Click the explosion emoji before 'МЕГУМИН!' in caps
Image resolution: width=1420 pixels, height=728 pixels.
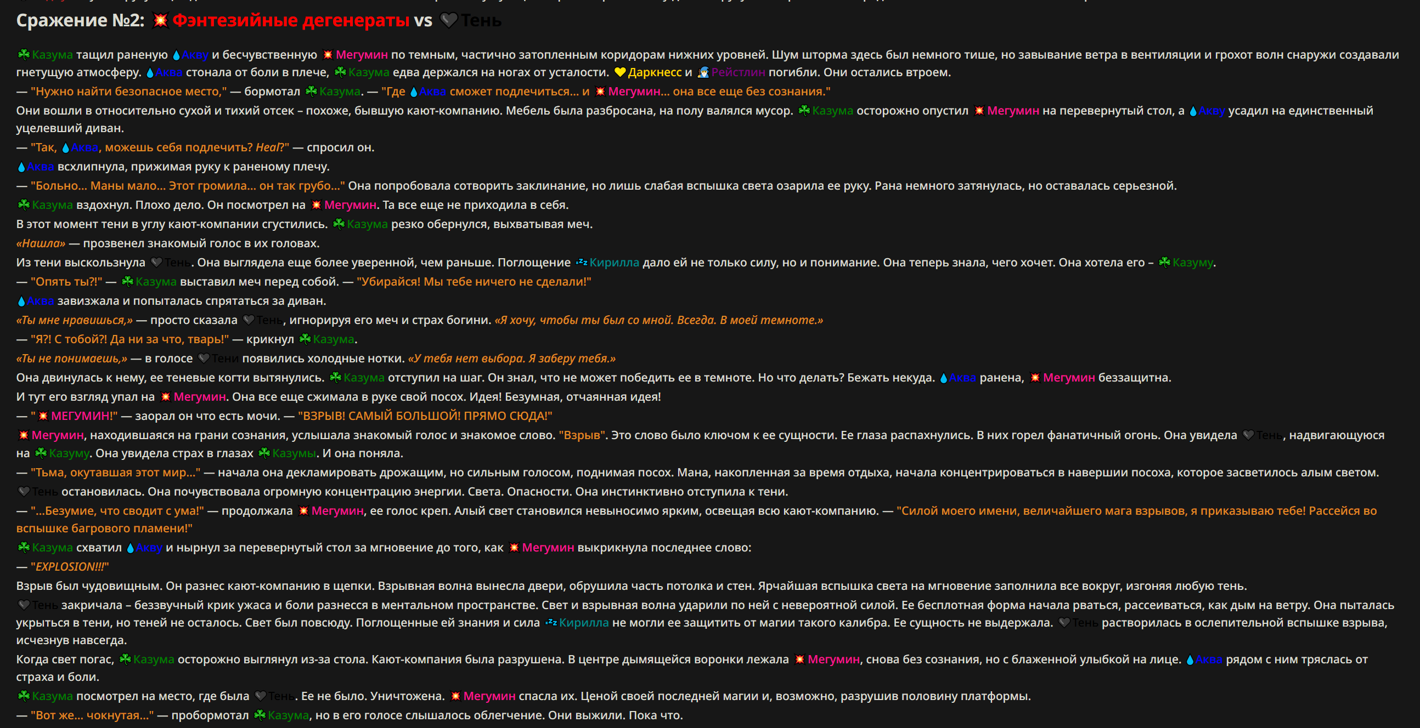(43, 416)
